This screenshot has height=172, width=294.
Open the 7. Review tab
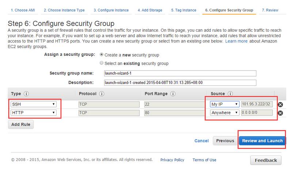(x=270, y=10)
